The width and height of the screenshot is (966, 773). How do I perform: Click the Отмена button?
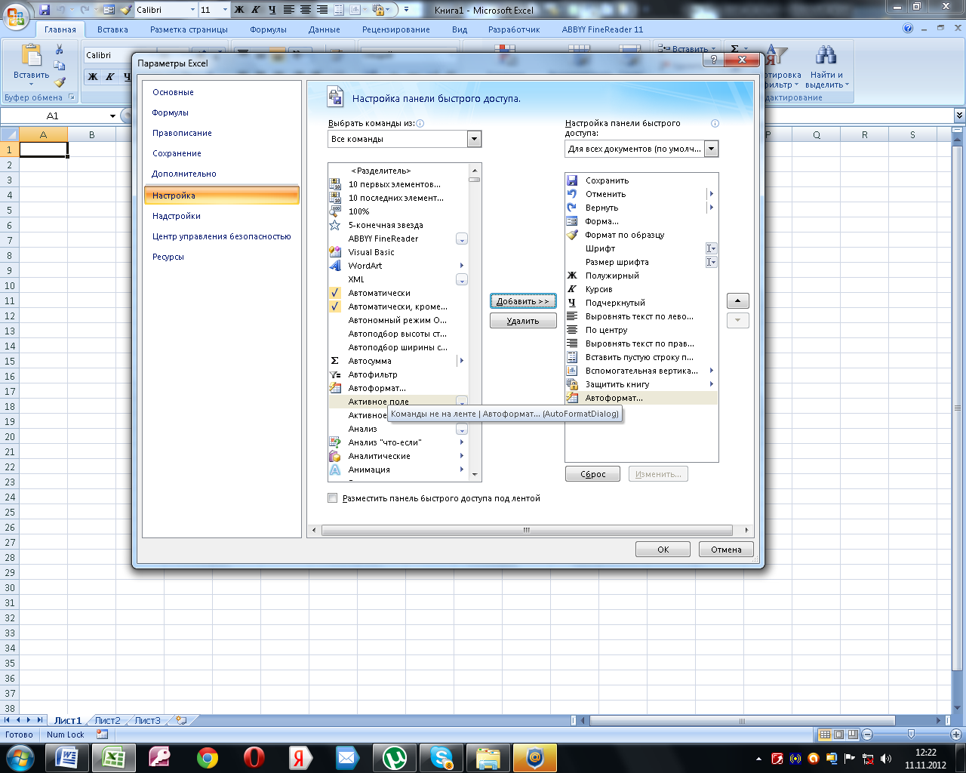pos(726,550)
